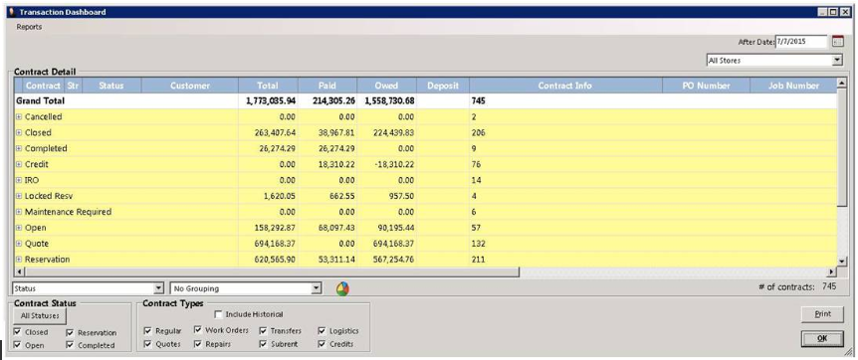Sort by the Deposit column header
The width and height of the screenshot is (858, 360).
pyautogui.click(x=443, y=86)
